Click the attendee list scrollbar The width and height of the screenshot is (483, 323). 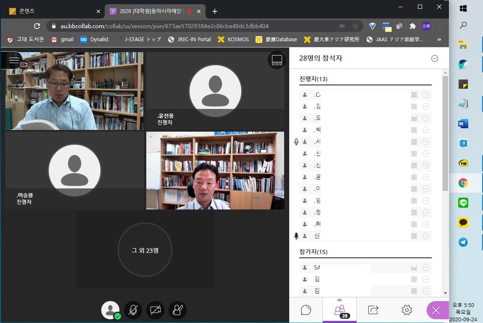[445, 135]
